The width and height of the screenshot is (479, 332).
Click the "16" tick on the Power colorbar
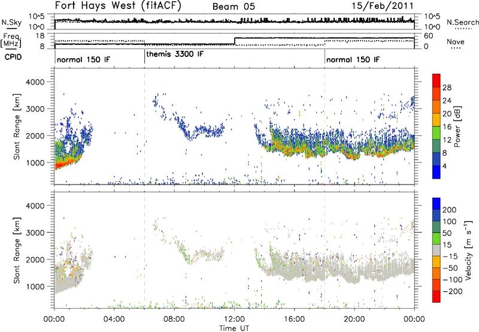[447, 127]
